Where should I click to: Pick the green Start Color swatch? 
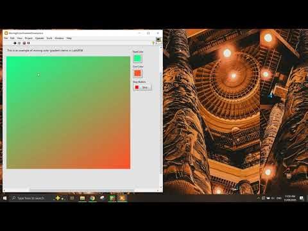click(x=137, y=58)
